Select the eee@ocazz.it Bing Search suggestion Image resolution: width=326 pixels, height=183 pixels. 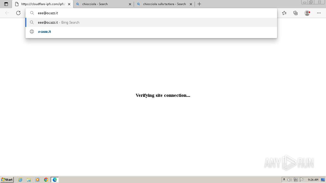[x=151, y=22]
